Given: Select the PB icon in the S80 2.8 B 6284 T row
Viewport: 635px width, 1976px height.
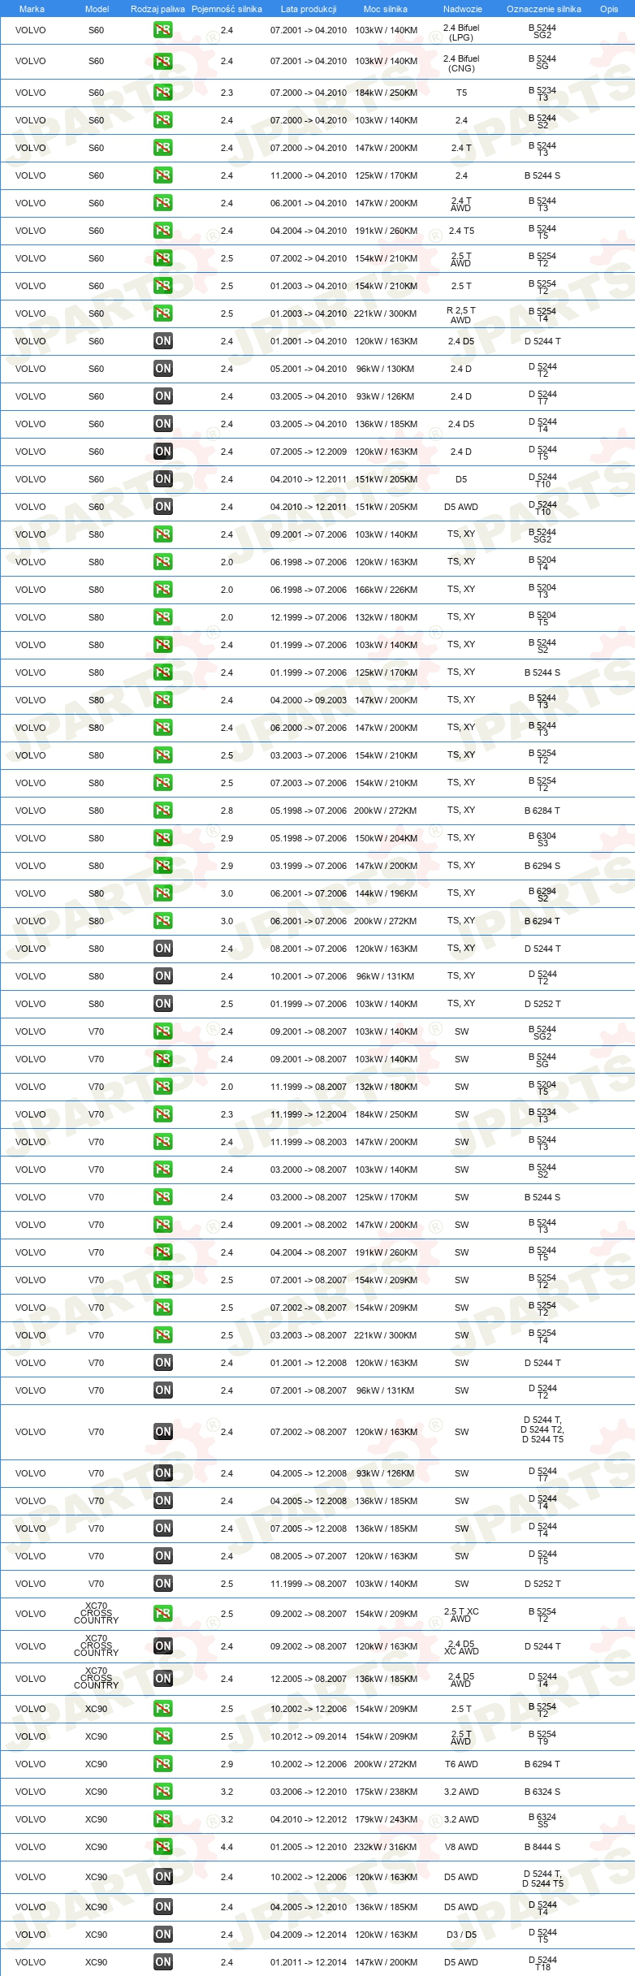Looking at the screenshot, I should tap(162, 811).
